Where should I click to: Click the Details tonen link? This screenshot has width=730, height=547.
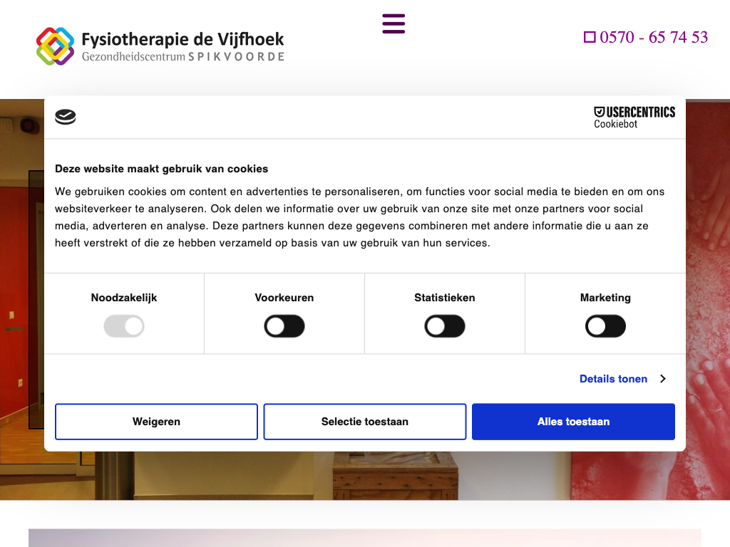pyautogui.click(x=613, y=379)
